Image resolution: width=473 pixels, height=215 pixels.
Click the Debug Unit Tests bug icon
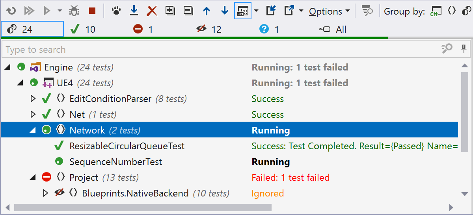(x=74, y=11)
